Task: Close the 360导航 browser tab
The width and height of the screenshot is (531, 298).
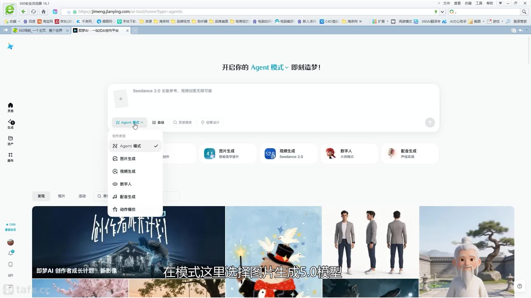Action: coord(67,31)
